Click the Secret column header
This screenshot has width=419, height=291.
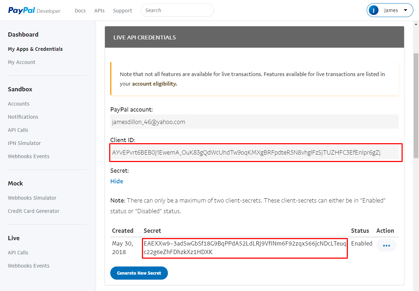[152, 231]
